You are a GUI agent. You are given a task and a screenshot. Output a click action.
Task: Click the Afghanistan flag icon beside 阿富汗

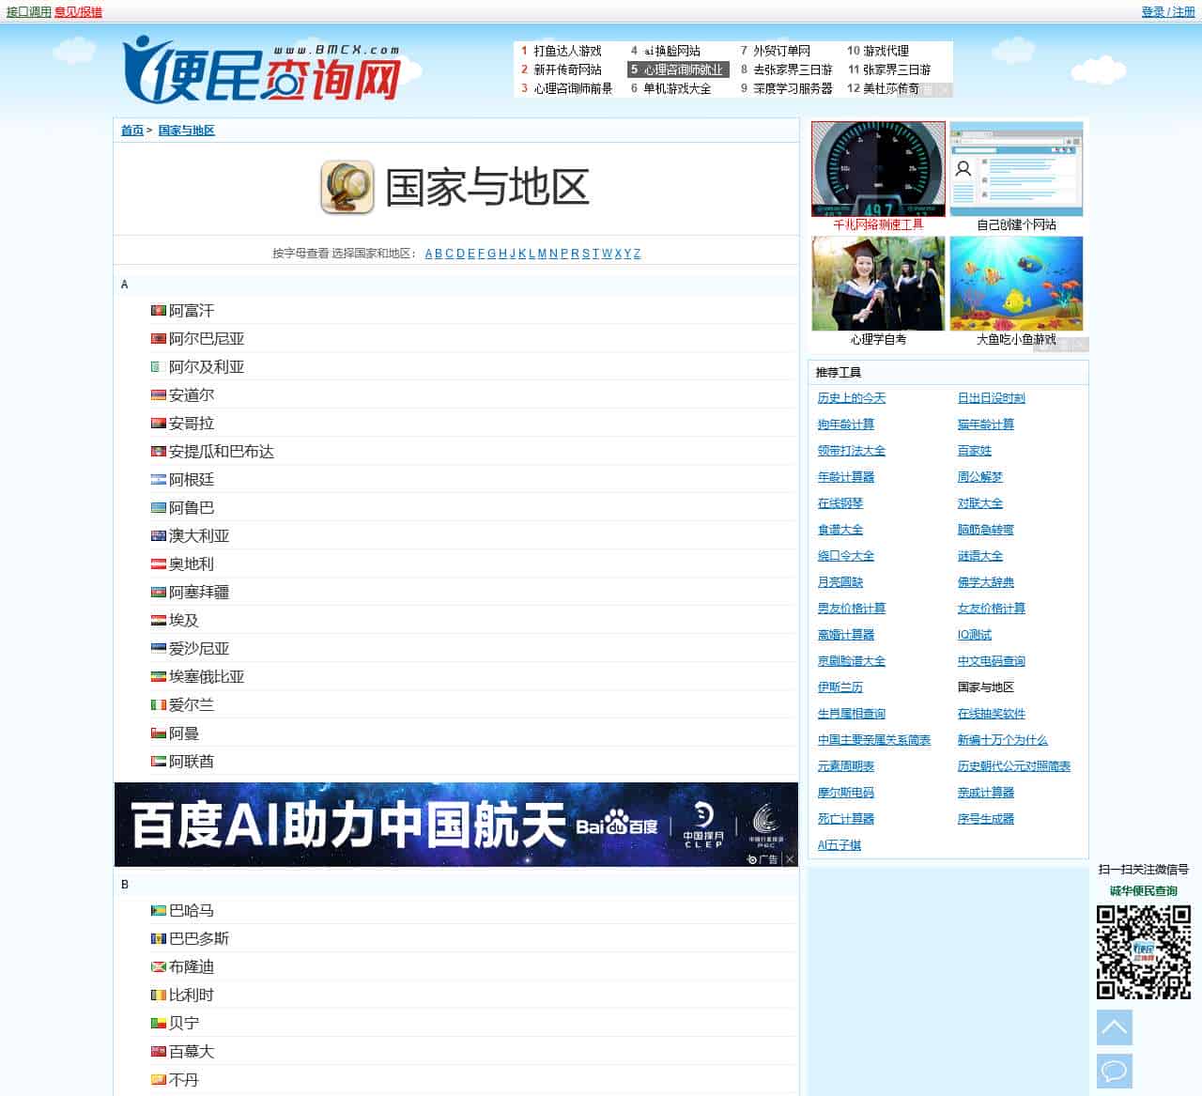click(x=159, y=309)
